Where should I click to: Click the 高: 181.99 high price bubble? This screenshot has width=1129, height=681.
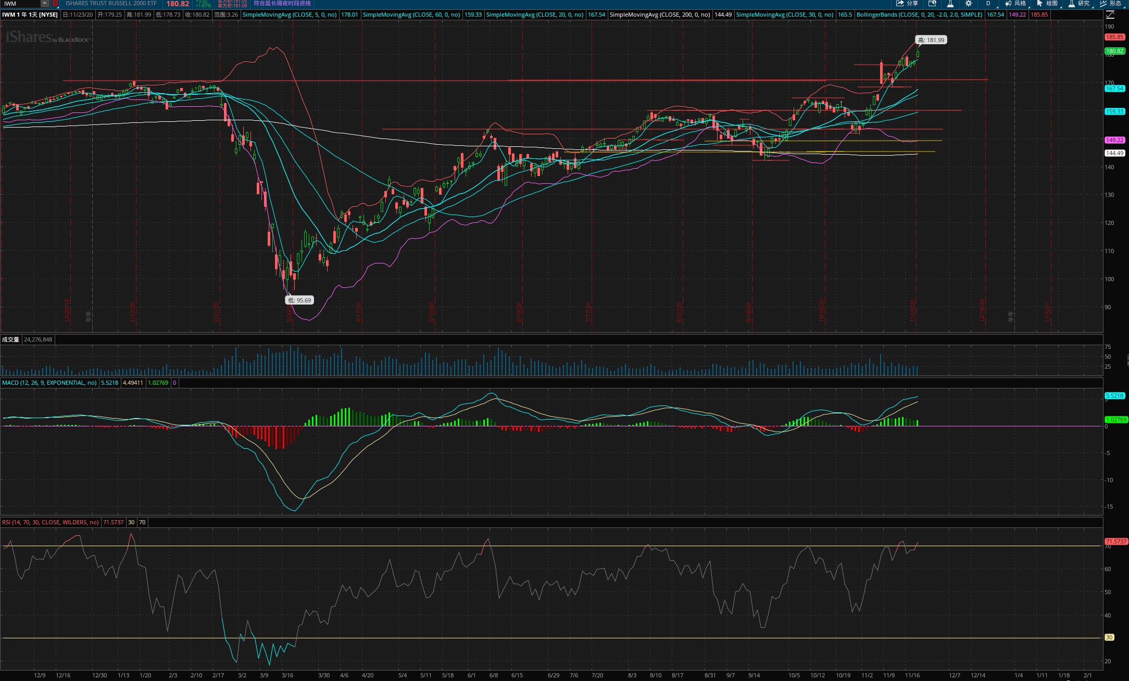(931, 40)
